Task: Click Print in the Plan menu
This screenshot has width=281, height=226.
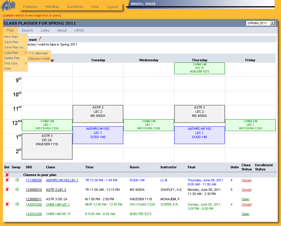Action: point(7,69)
